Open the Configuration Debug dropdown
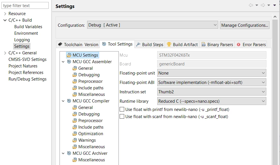This screenshot has height=165, width=280. (x=152, y=25)
